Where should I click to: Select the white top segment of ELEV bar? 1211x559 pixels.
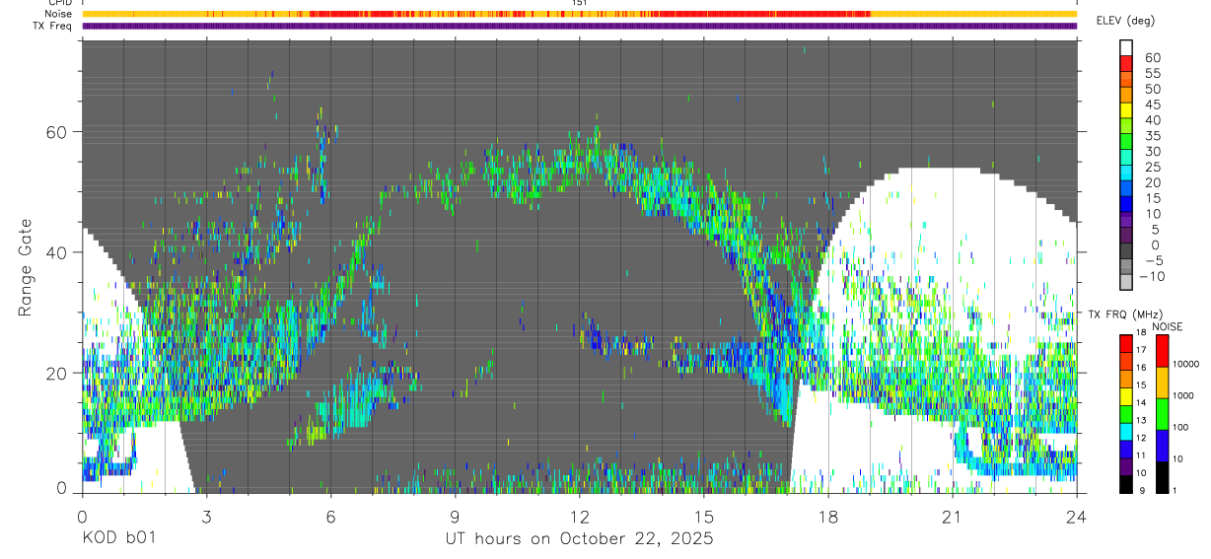click(1126, 46)
